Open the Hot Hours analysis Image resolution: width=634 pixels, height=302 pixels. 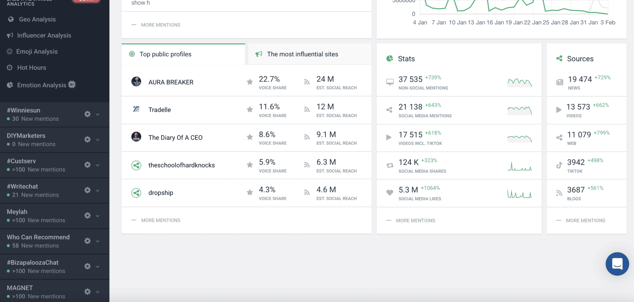click(x=32, y=68)
